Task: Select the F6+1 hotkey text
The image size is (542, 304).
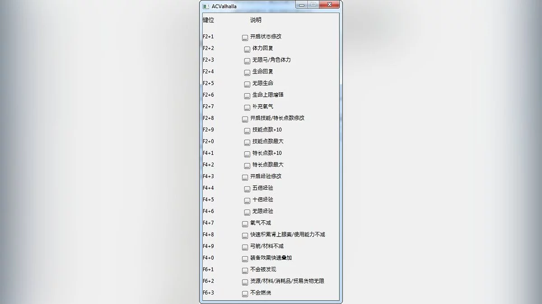Action: 208,270
